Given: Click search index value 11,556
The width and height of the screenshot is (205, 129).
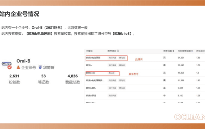Looking at the screenshot, I should [181, 81].
